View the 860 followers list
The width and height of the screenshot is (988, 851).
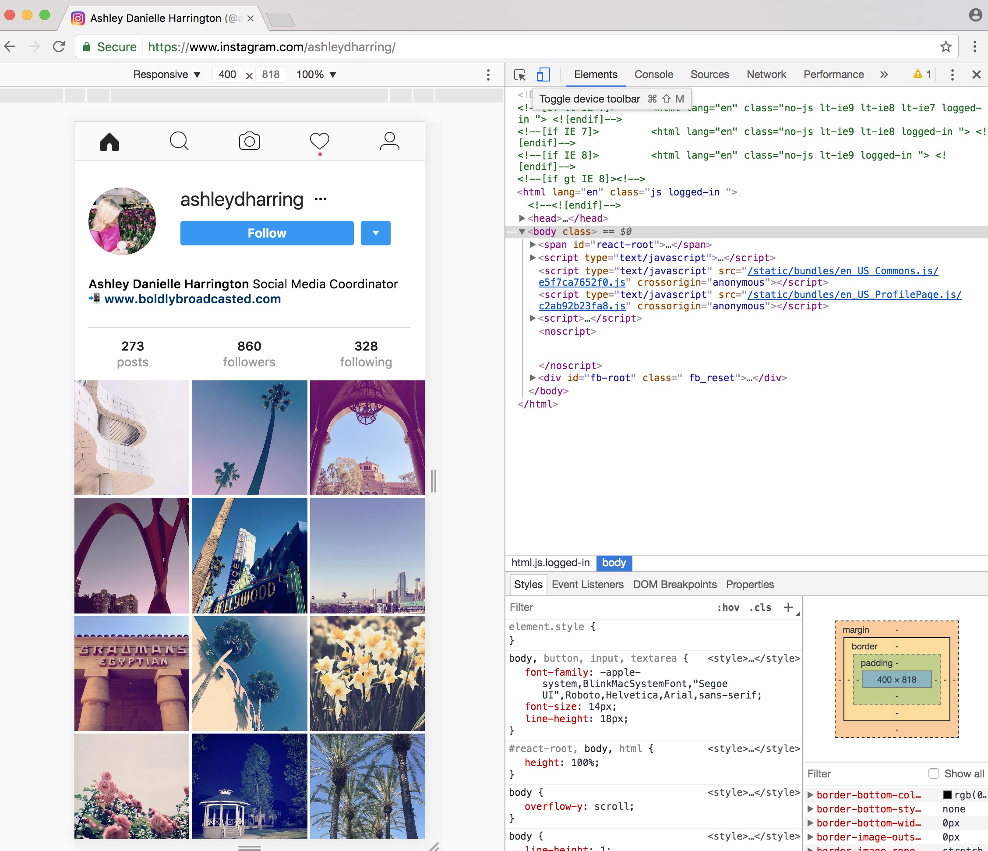pos(249,354)
